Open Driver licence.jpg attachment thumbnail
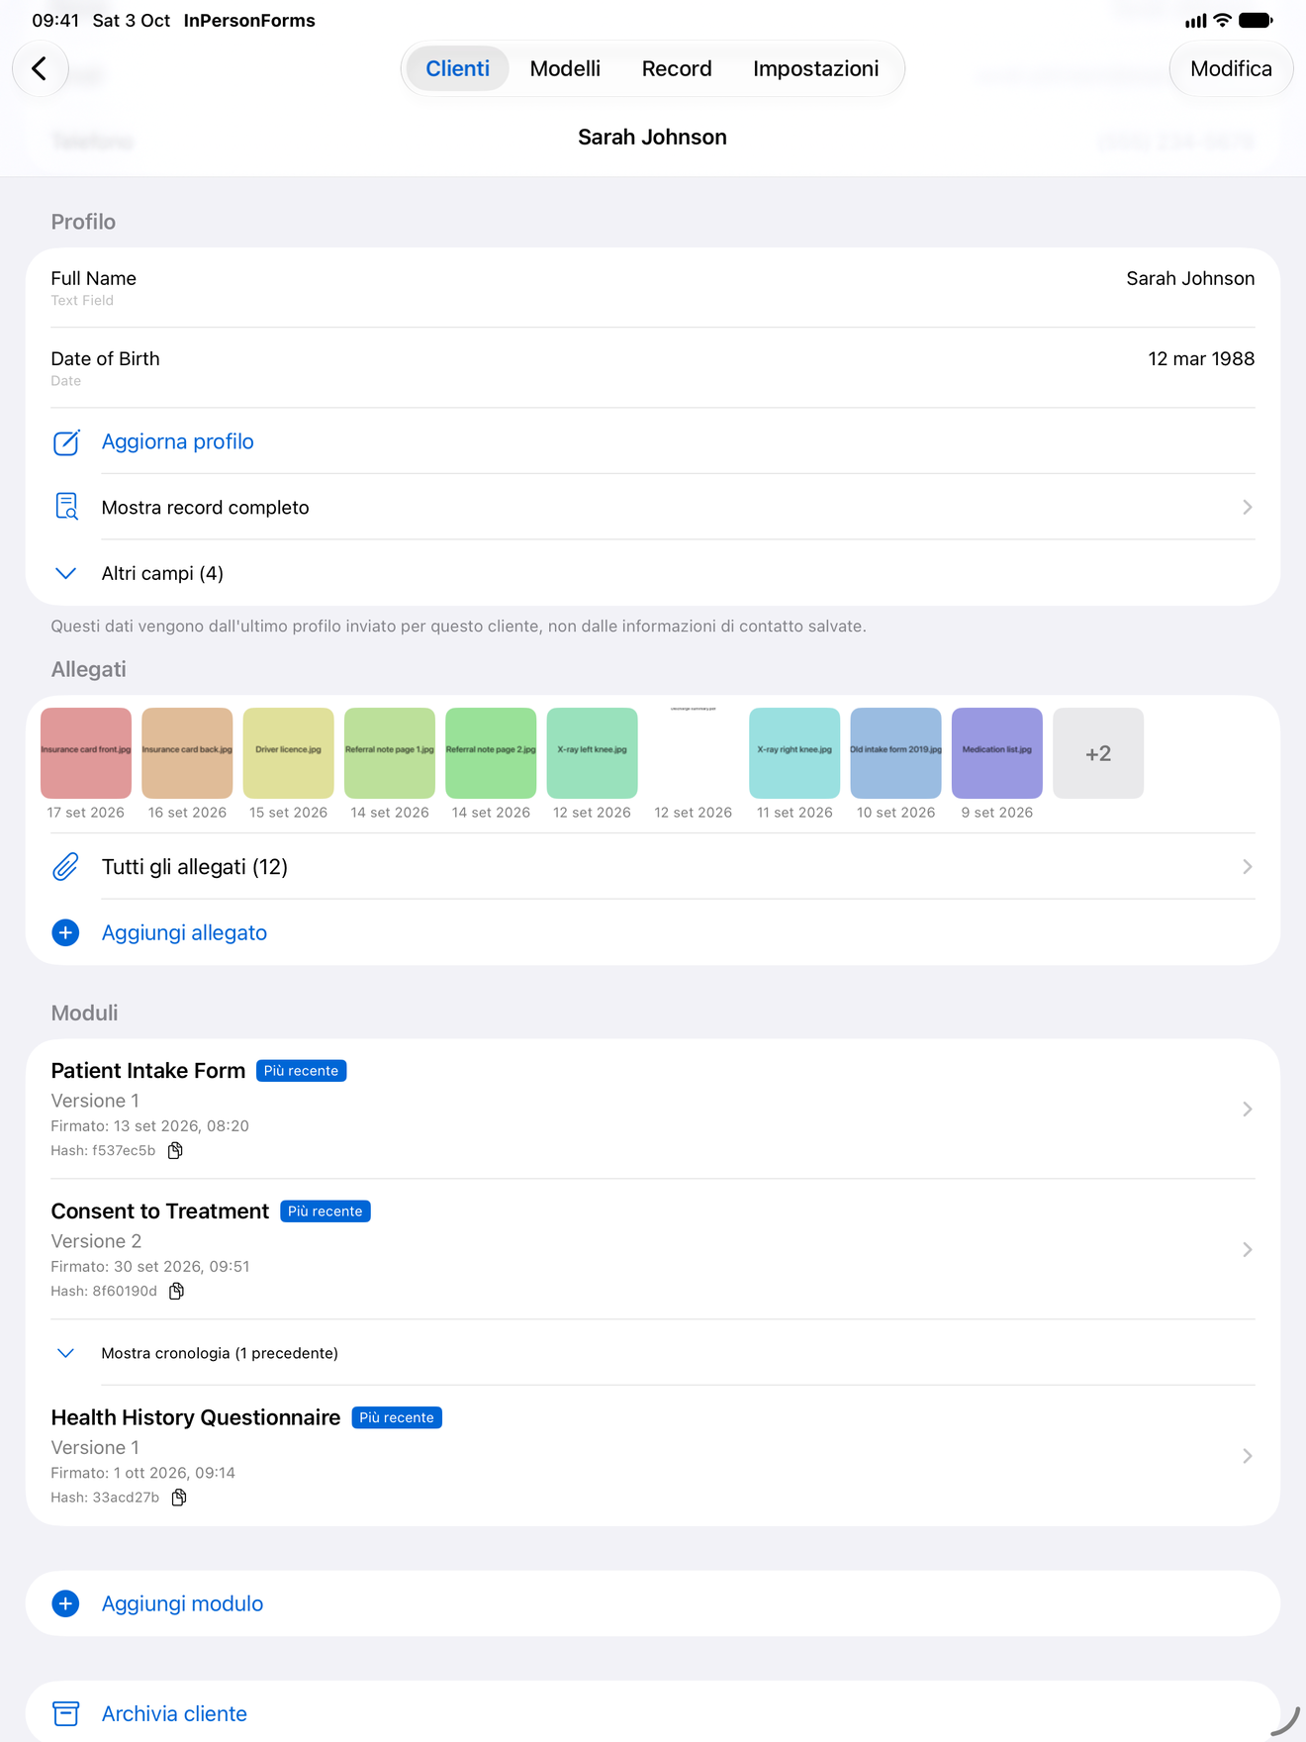1306x1742 pixels. (288, 753)
